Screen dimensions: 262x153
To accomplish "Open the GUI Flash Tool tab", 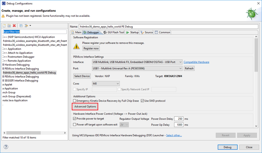I will point(114,32).
